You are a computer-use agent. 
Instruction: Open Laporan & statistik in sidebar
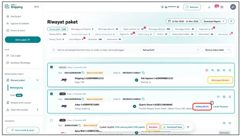(x=20, y=23)
